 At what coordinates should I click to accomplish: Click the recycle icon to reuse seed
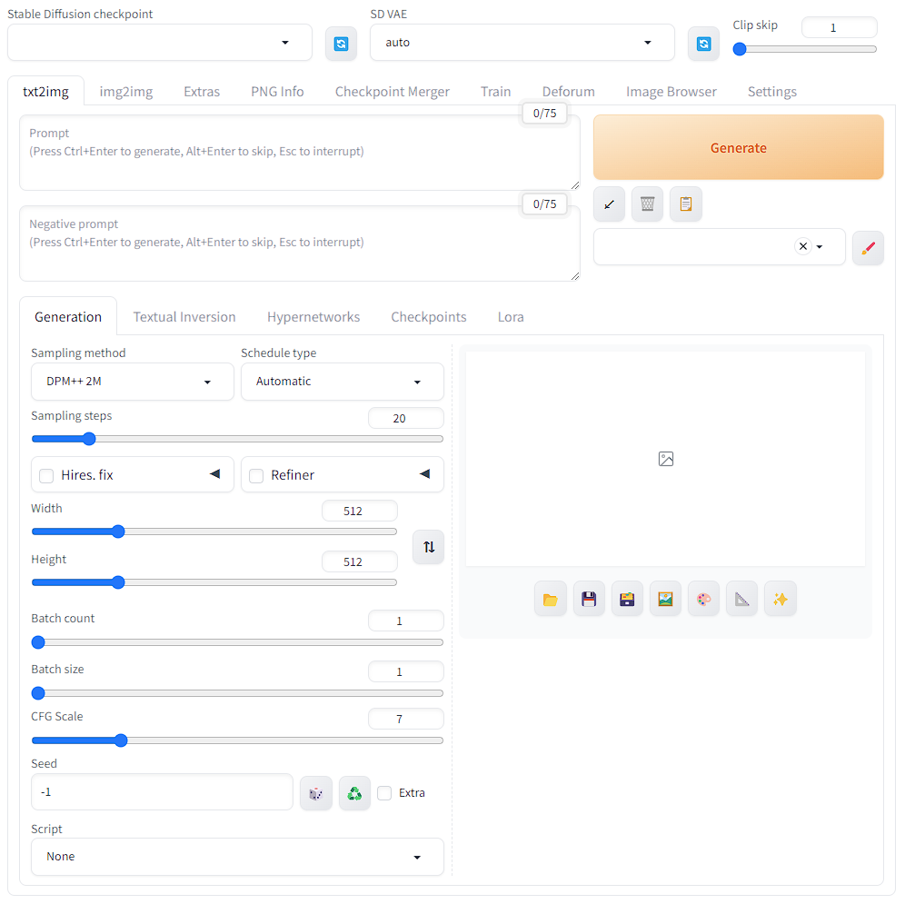pos(354,793)
